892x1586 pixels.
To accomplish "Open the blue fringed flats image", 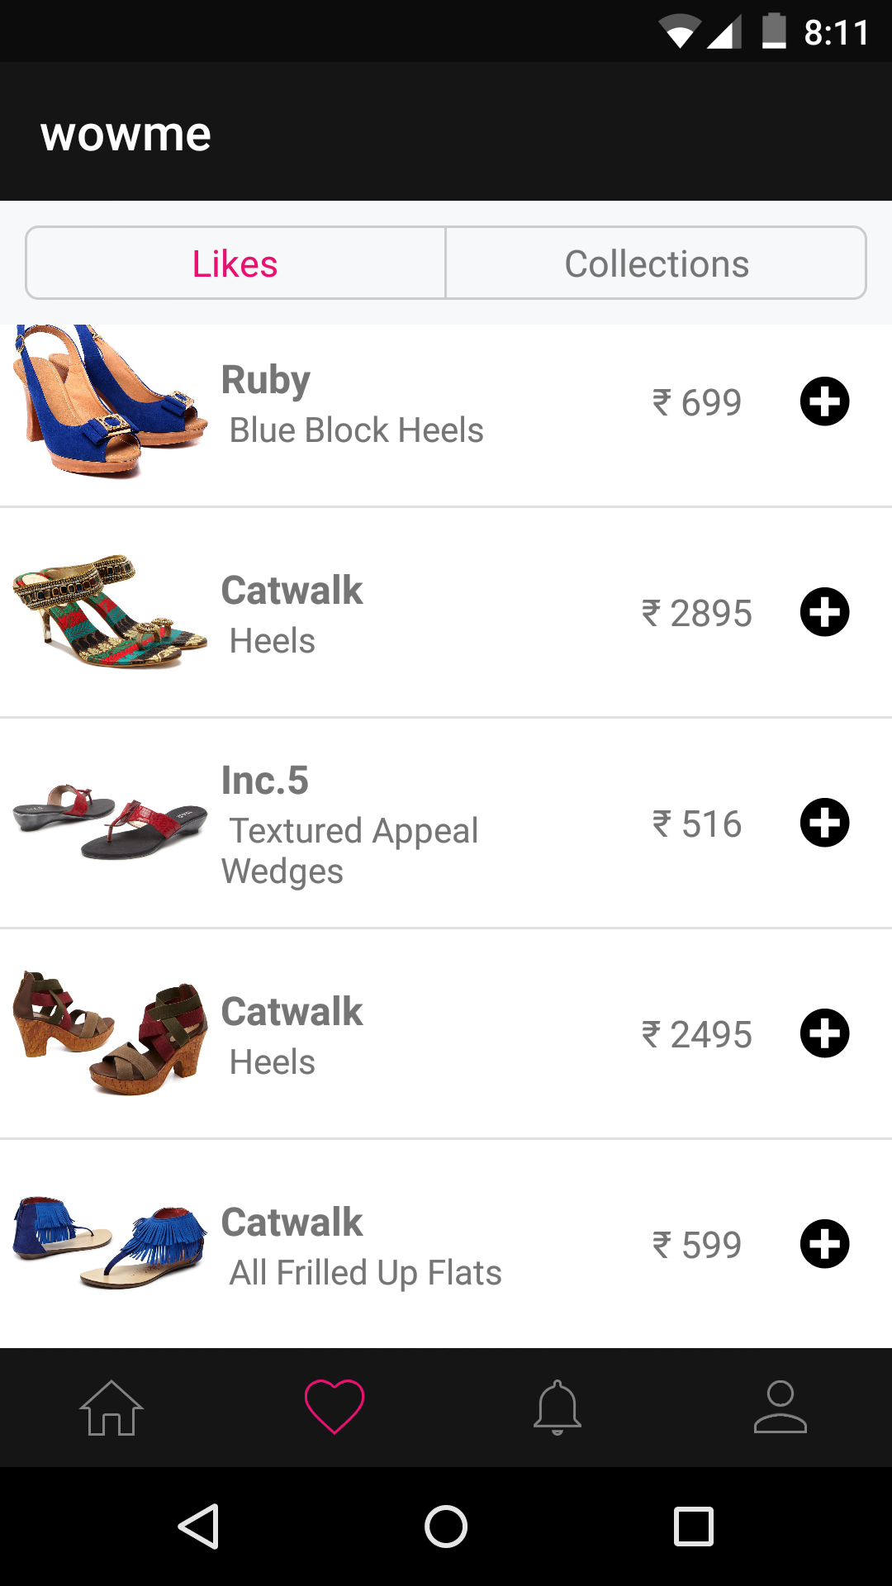I will 109,1244.
